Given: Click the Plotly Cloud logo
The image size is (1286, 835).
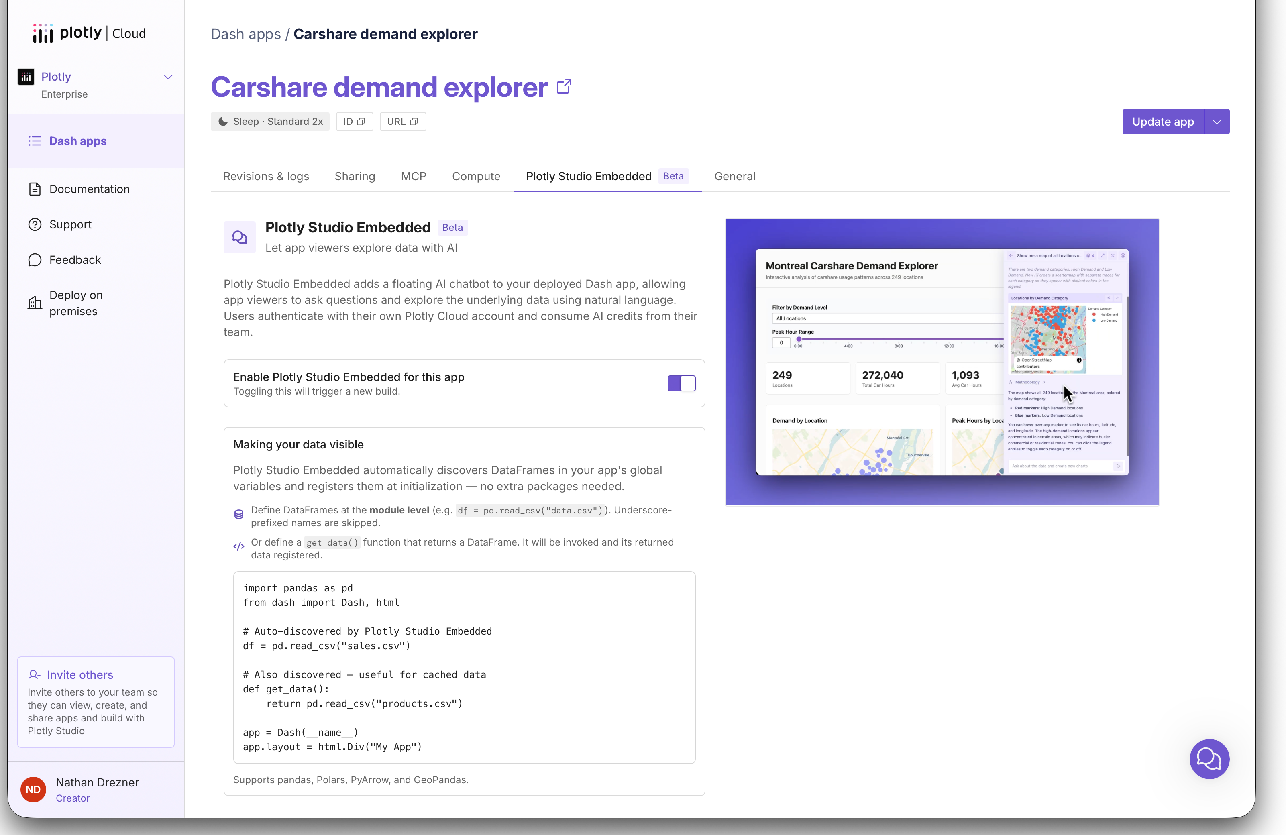Looking at the screenshot, I should [x=89, y=33].
